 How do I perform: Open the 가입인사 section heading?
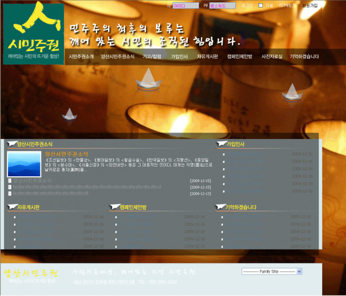pos(235,144)
